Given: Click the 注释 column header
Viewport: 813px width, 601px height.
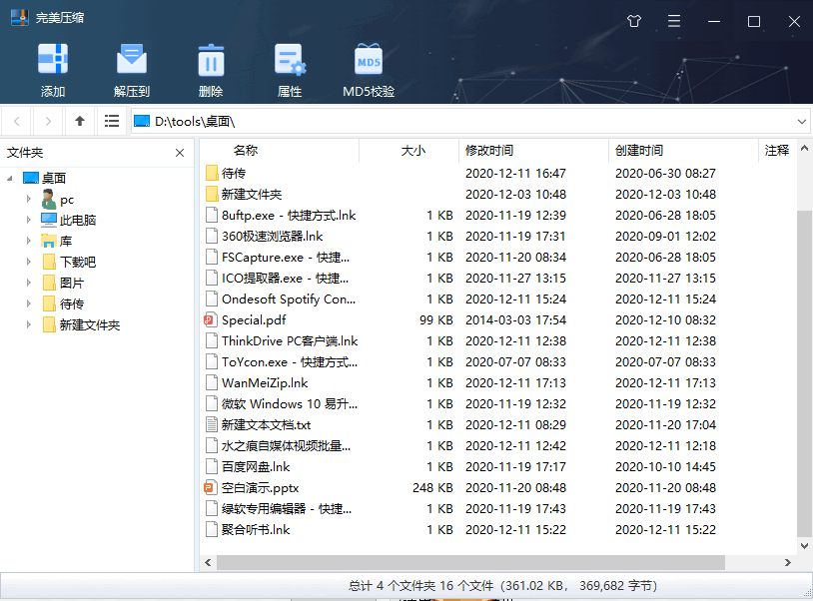Looking at the screenshot, I should [777, 151].
